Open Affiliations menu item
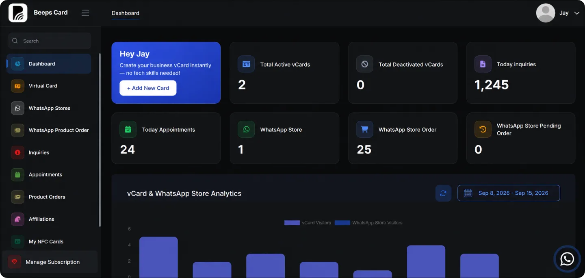585x278 pixels. 49,219
